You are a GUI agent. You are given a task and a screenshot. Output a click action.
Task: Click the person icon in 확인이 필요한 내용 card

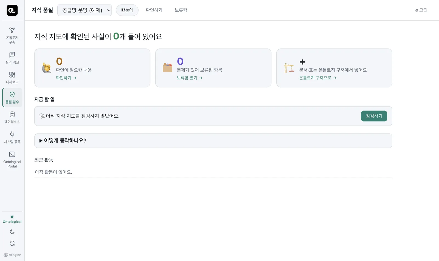coord(47,68)
